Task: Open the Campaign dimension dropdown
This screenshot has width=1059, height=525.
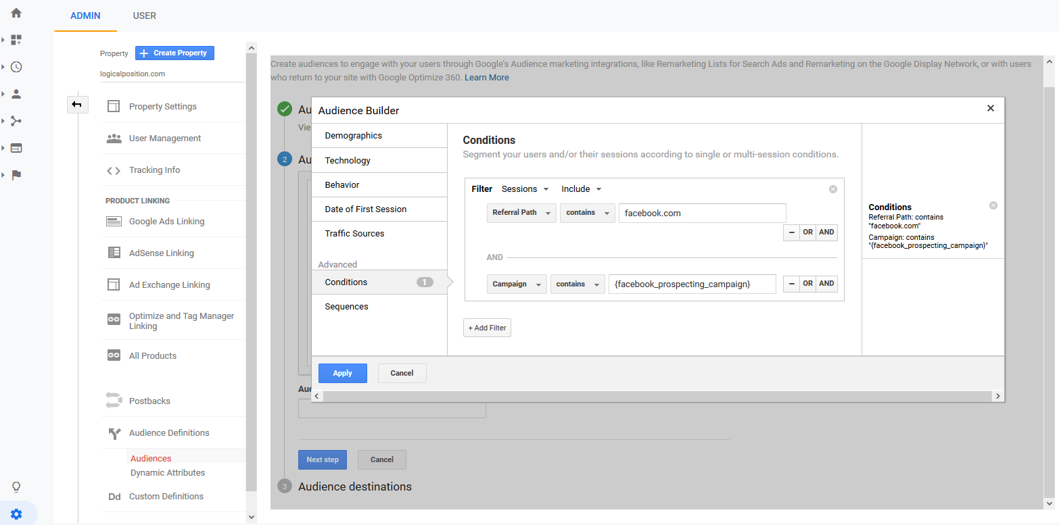Action: 517,284
